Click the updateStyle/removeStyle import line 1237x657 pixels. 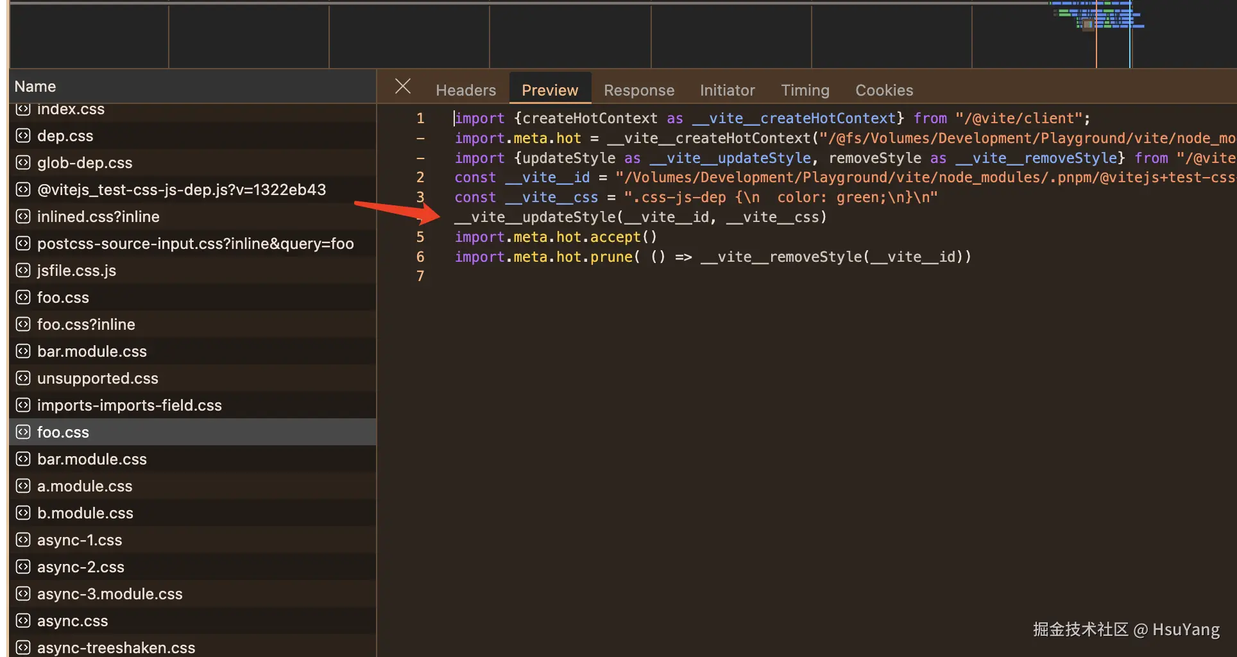click(x=845, y=158)
